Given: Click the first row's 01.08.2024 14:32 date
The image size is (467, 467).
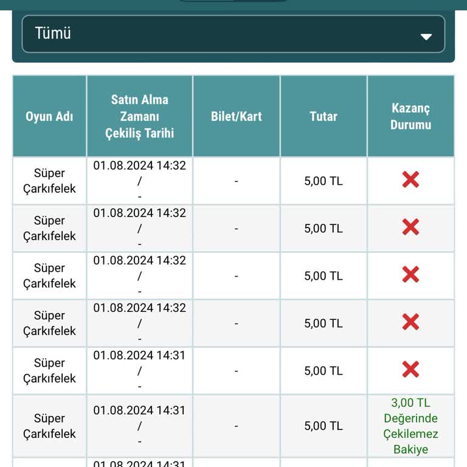Looking at the screenshot, I should tap(139, 165).
